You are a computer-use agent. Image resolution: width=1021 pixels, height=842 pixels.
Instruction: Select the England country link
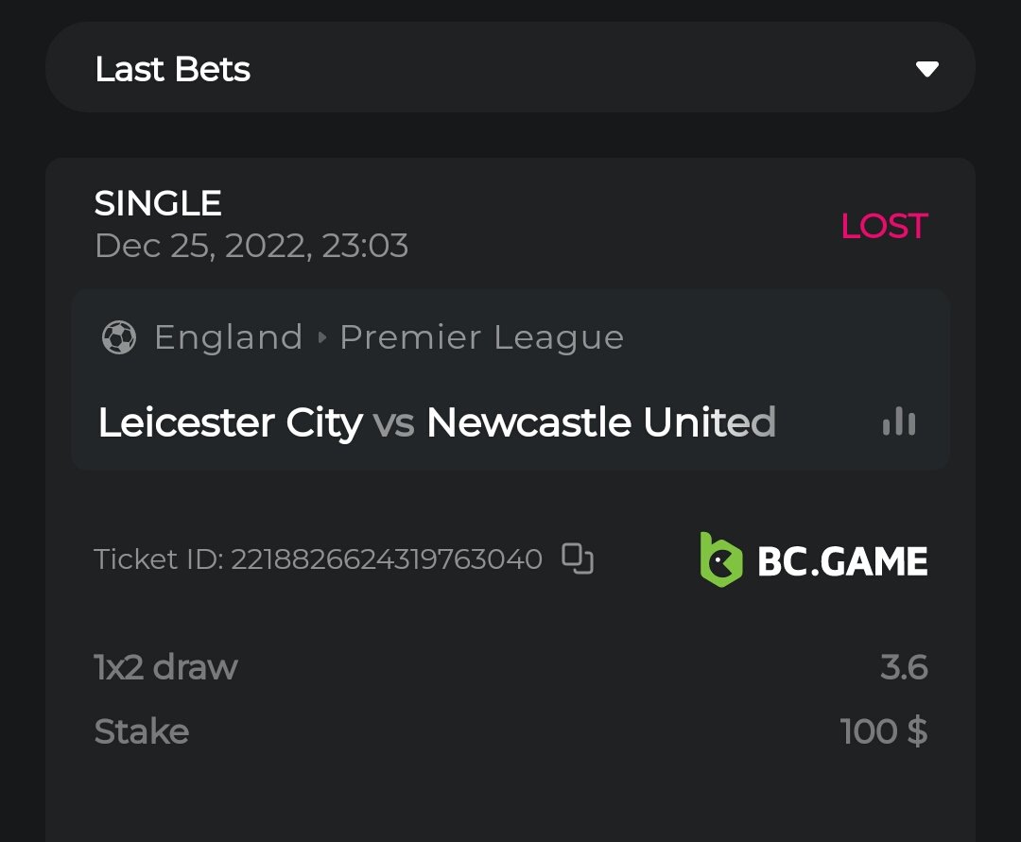point(228,337)
